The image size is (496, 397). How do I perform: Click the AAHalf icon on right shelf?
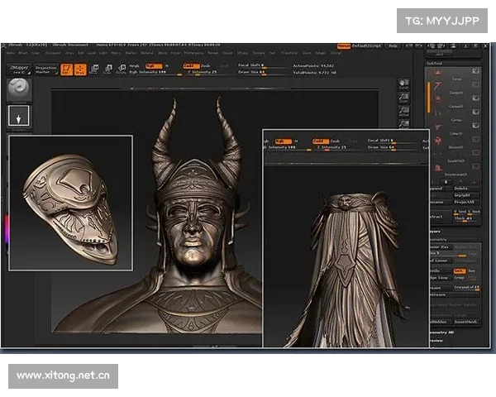(404, 124)
